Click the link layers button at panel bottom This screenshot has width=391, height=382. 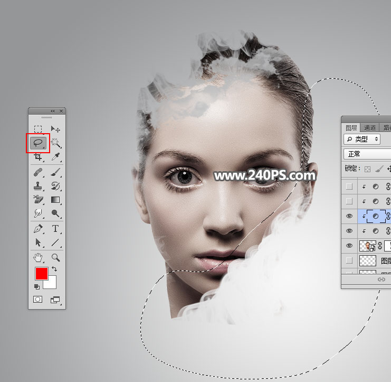[381, 280]
